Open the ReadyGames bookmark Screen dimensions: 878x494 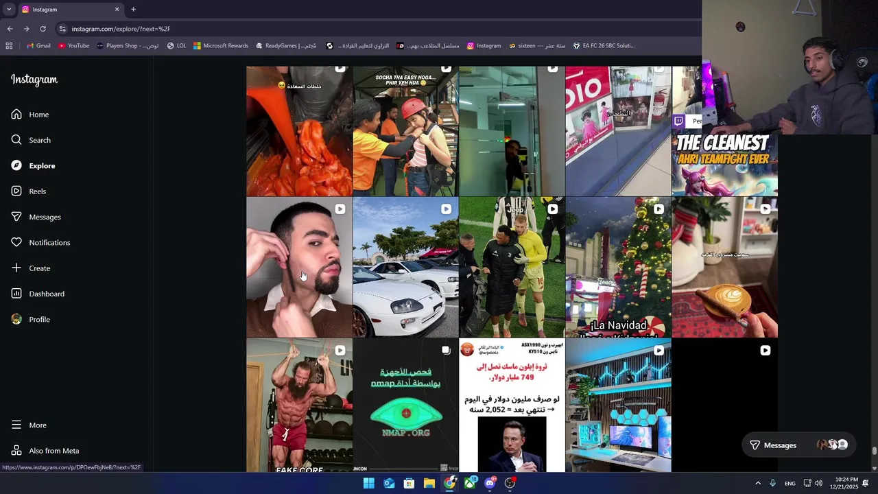point(286,46)
